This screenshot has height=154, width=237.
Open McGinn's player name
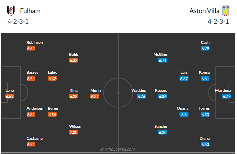click(160, 54)
